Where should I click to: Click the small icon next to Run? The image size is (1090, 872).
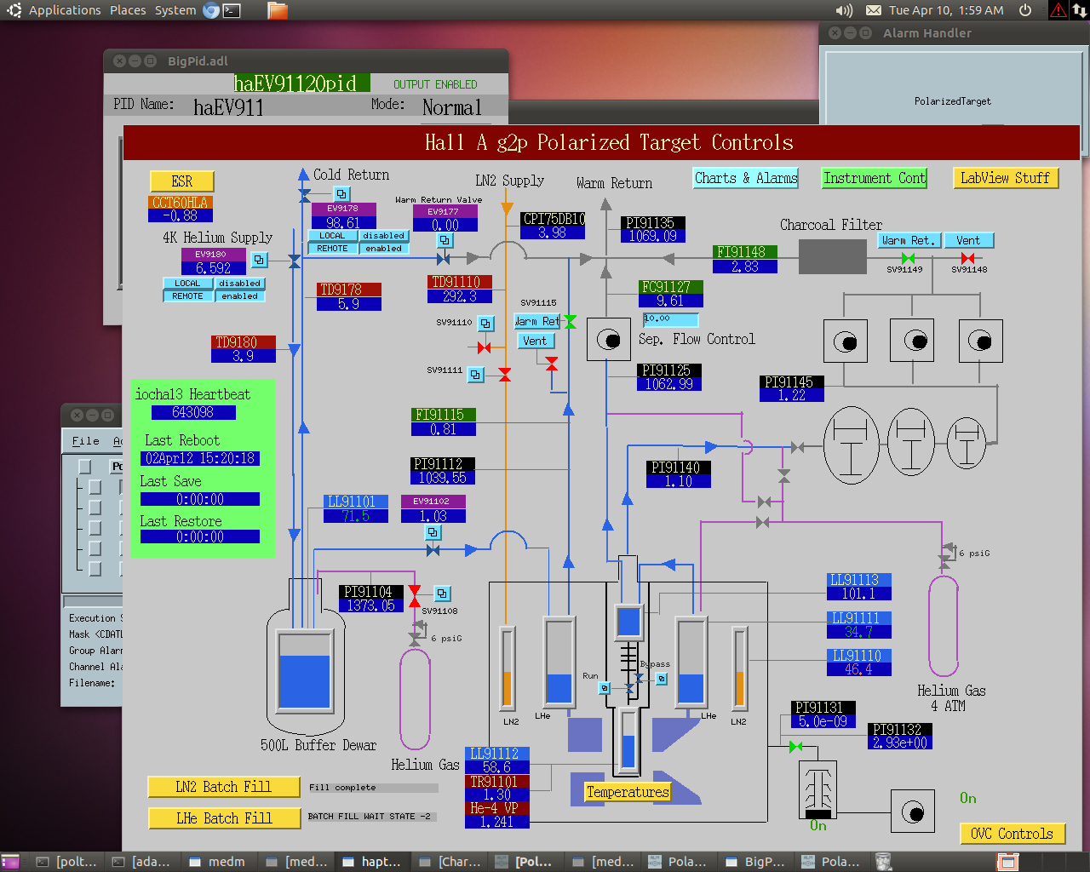pyautogui.click(x=605, y=688)
